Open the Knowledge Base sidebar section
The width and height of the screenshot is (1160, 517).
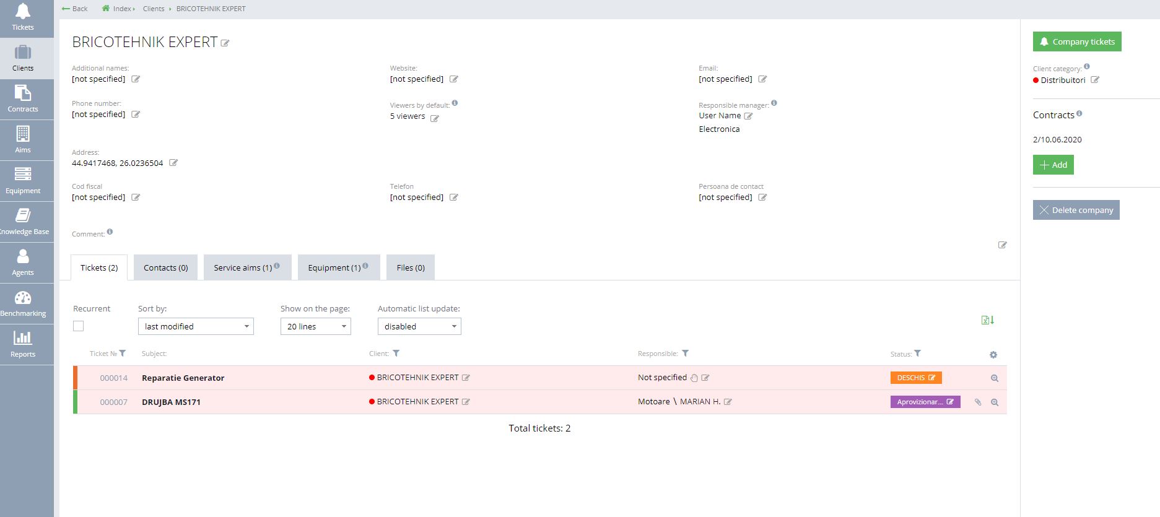click(x=24, y=222)
